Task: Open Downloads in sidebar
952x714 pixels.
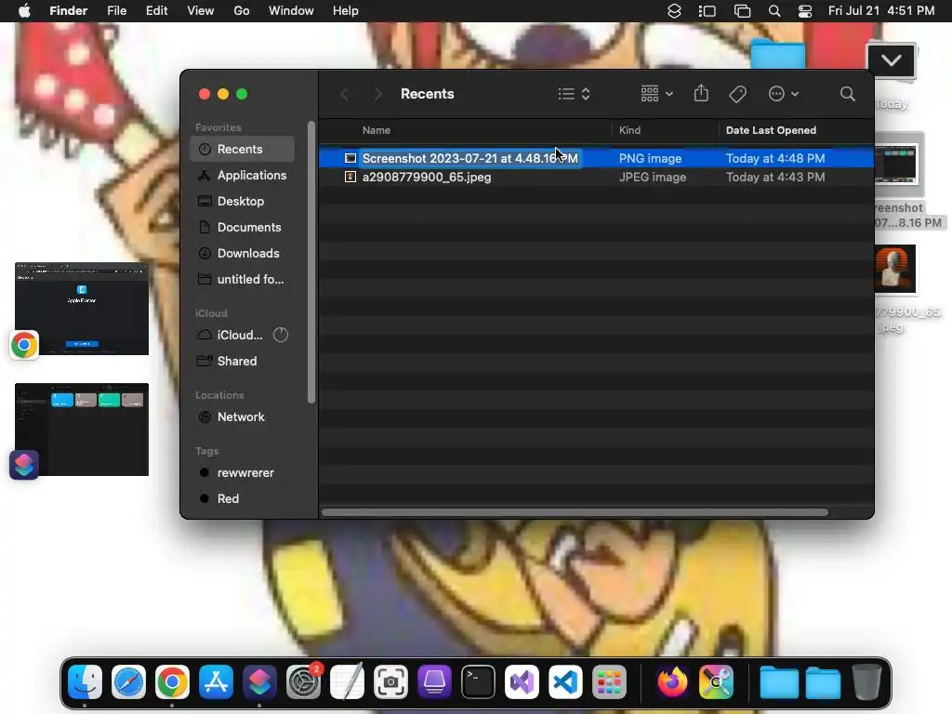Action: (242, 254)
